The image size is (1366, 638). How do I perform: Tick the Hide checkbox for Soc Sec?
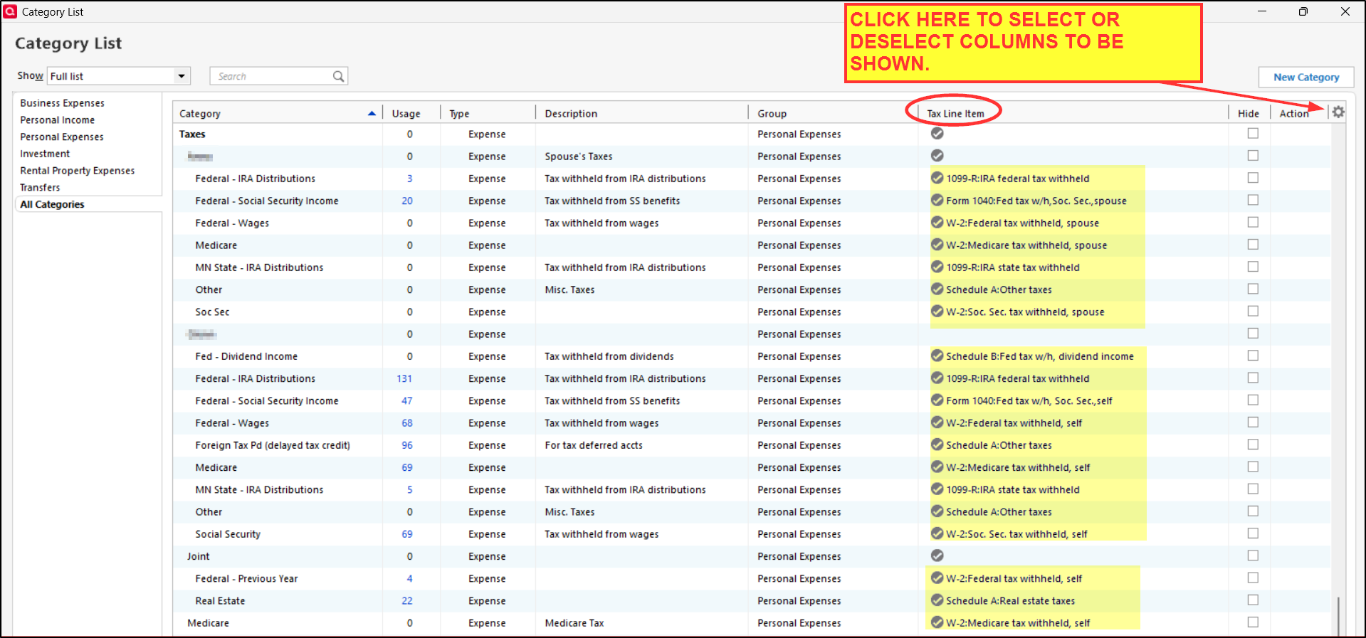click(x=1253, y=311)
